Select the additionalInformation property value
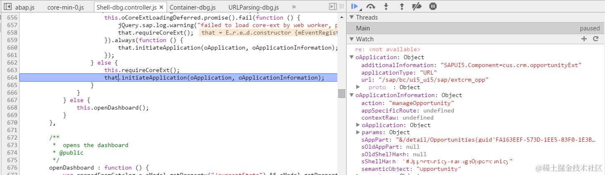The width and height of the screenshot is (605, 175). [511, 65]
